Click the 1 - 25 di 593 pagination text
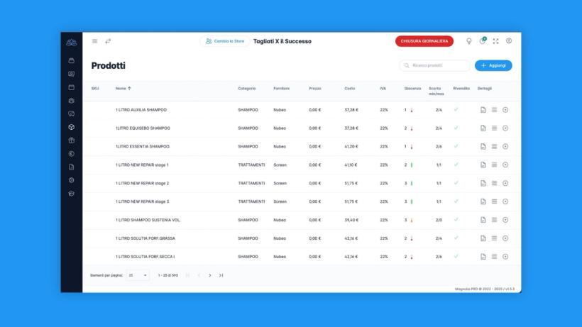This screenshot has height=327, width=582. [x=168, y=275]
